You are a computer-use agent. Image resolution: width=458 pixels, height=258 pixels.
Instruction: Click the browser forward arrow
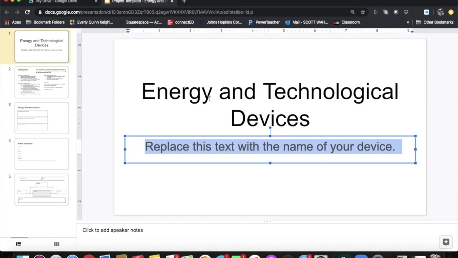click(x=17, y=12)
